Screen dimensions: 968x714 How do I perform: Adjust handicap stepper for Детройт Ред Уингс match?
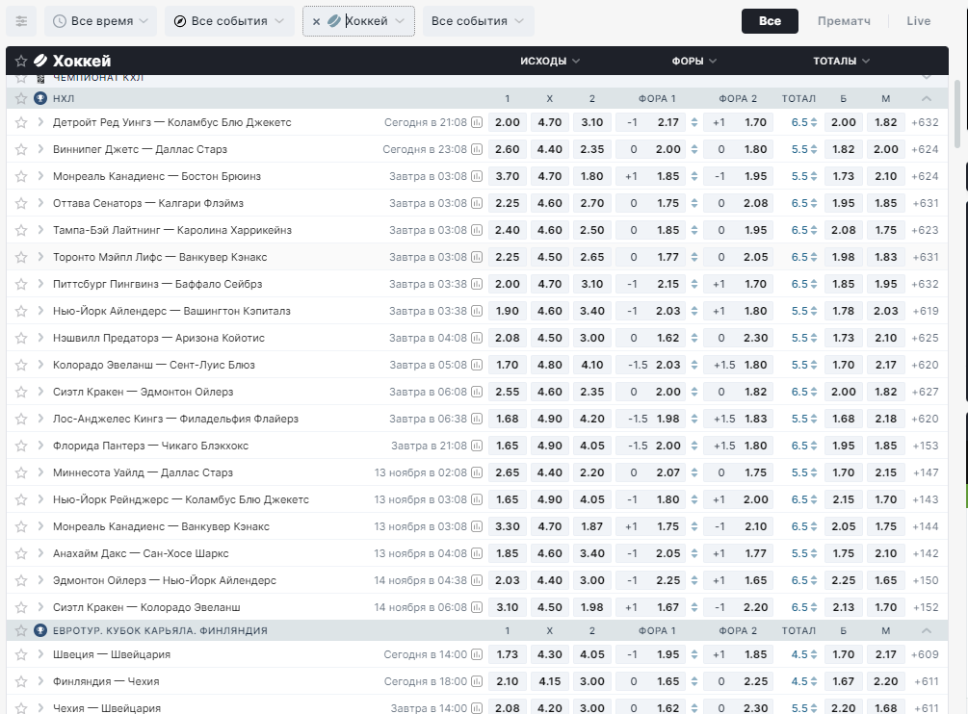click(x=694, y=122)
